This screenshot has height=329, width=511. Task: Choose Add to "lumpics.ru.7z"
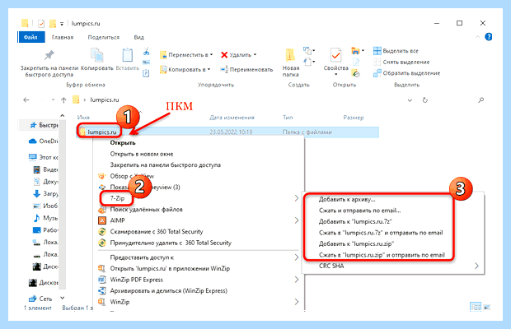[x=355, y=222]
